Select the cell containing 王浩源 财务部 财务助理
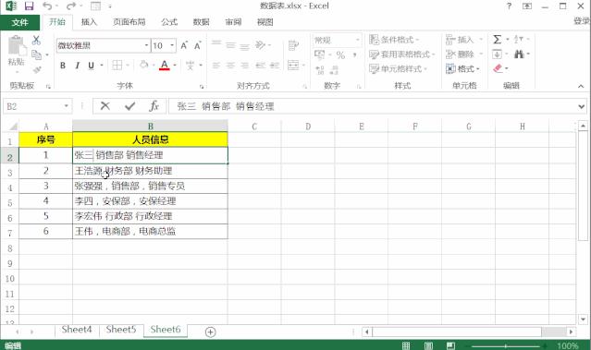The width and height of the screenshot is (591, 350). (x=150, y=171)
